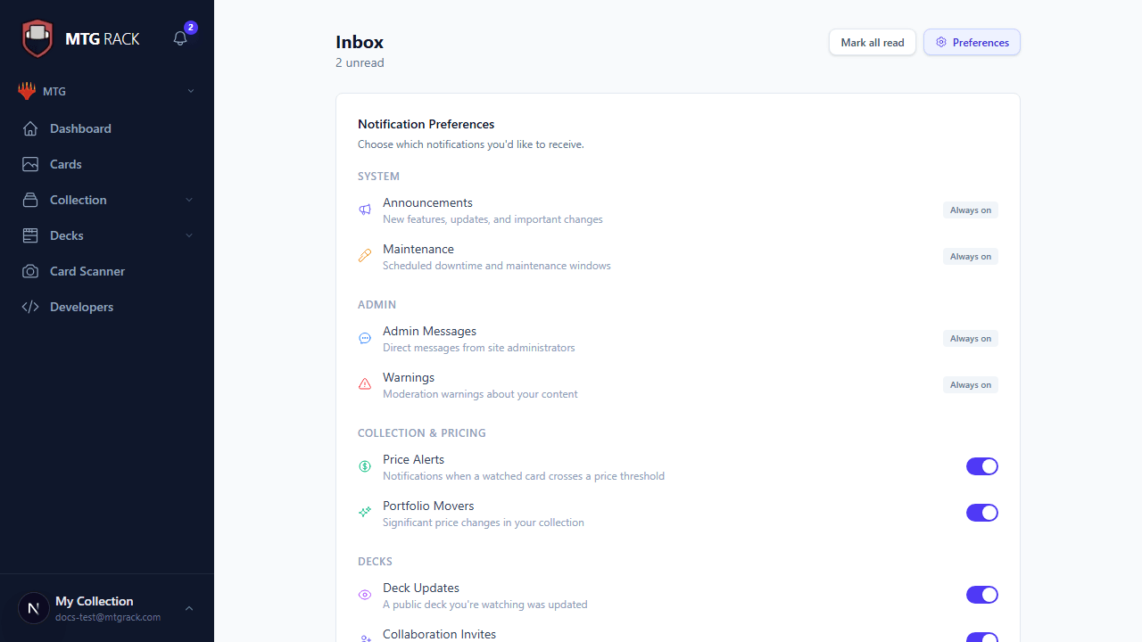Open the Preferences panel
Screen dimensions: 1142x642
click(x=972, y=42)
